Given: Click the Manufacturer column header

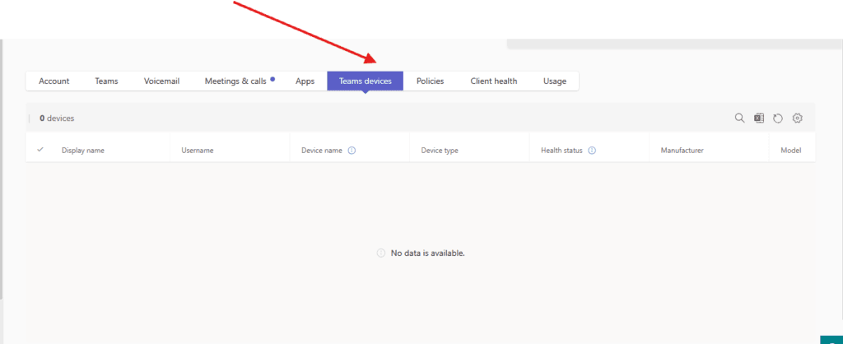Looking at the screenshot, I should click(x=682, y=151).
